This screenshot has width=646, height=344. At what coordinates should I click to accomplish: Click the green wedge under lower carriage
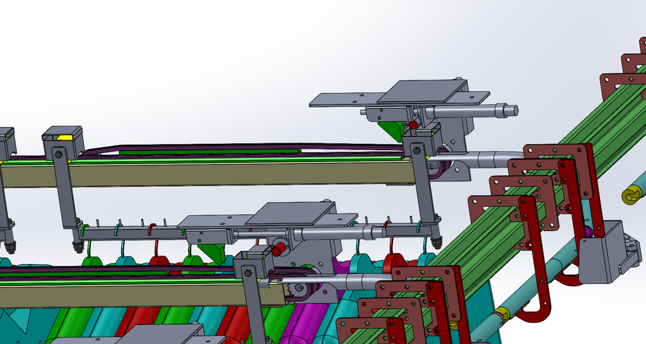pyautogui.click(x=211, y=252)
